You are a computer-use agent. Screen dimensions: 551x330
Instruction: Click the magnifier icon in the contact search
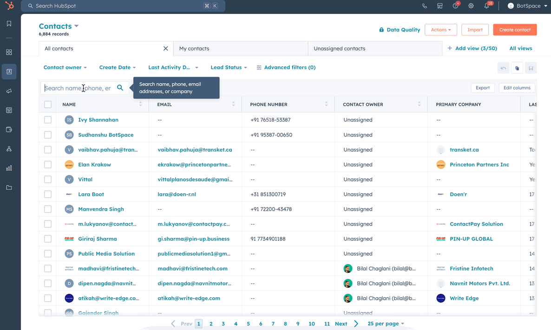(x=120, y=88)
